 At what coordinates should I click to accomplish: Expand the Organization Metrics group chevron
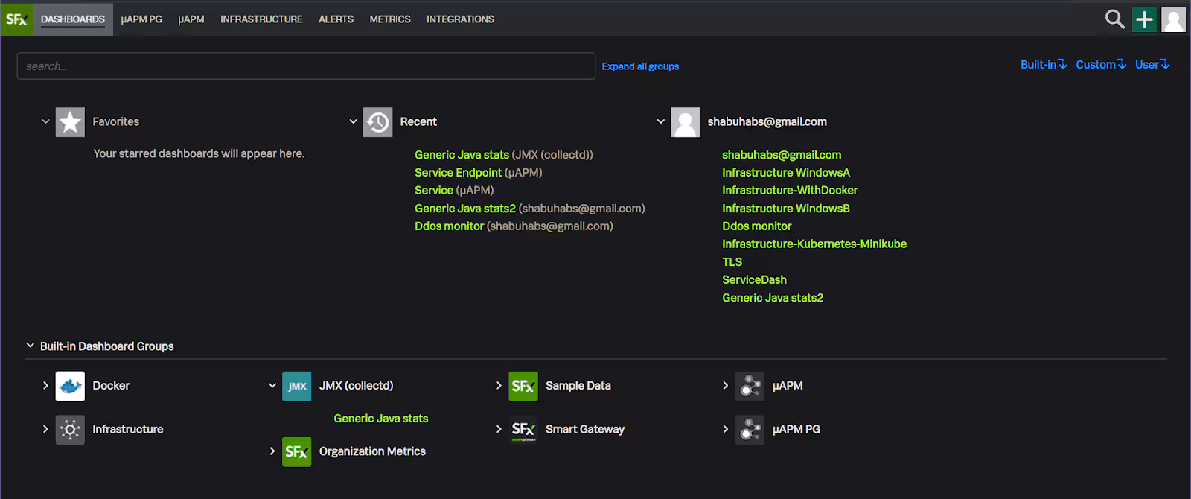pyautogui.click(x=272, y=451)
